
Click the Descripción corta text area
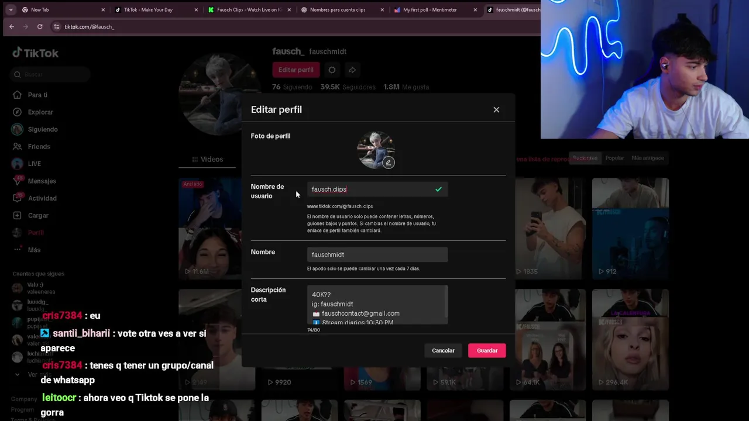377,305
